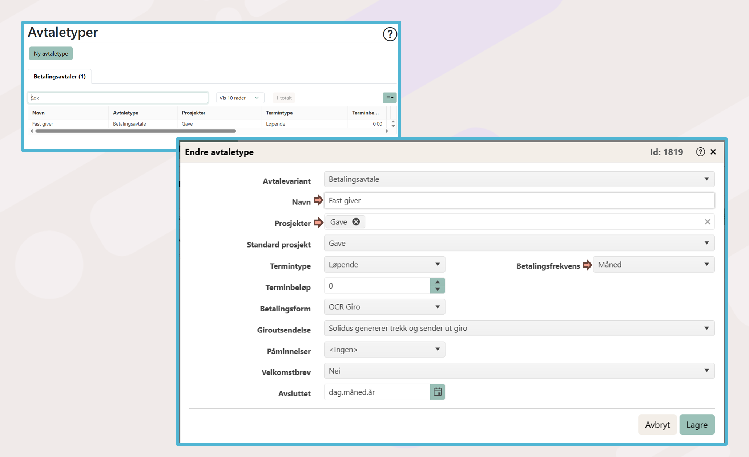The image size is (749, 457).
Task: Close the Endre avtaletype dialog
Action: tap(713, 152)
